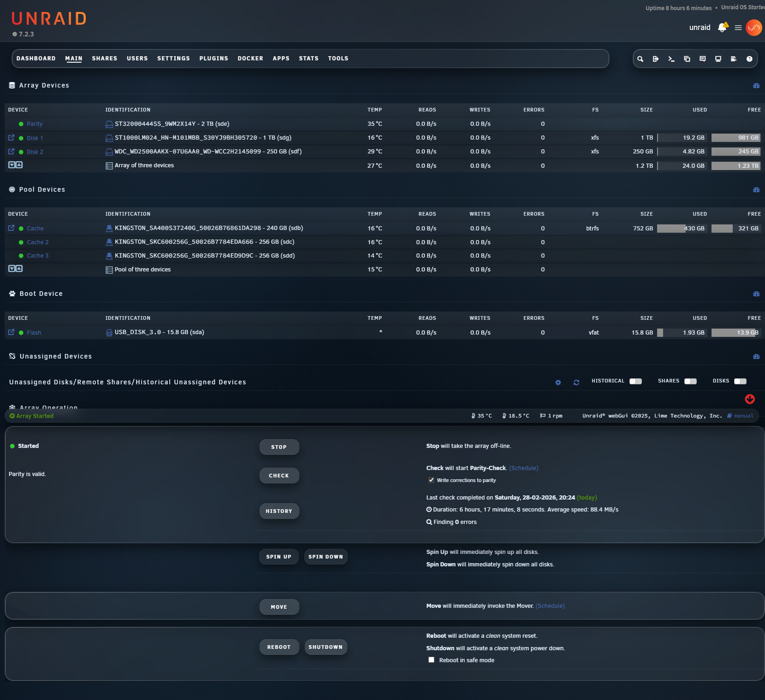
Task: Open the system log icon
Action: coord(734,59)
